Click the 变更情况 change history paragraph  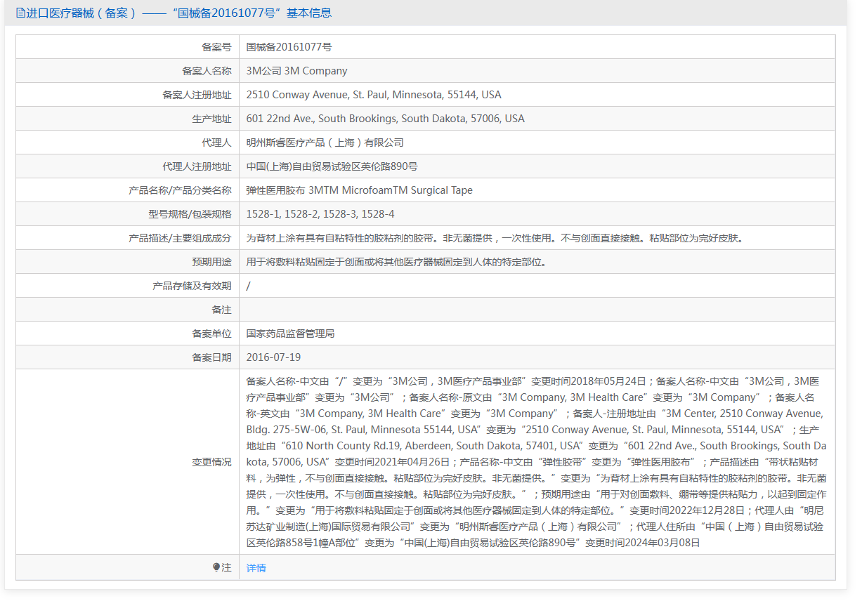pyautogui.click(x=537, y=462)
